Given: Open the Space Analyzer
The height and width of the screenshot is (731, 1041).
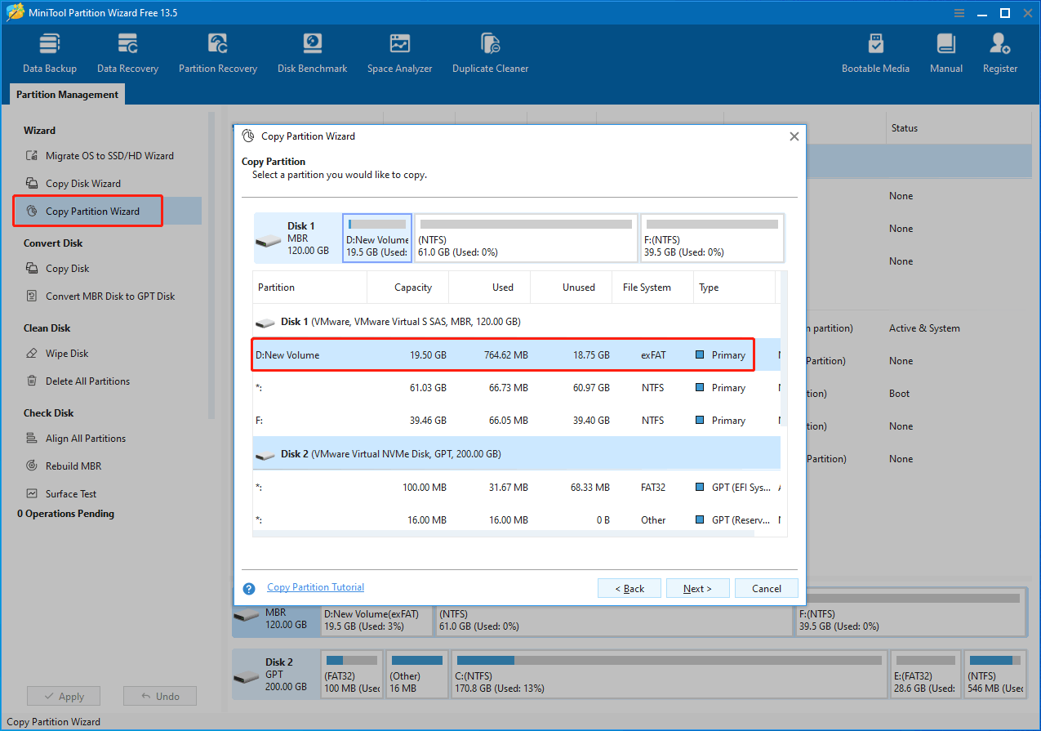Looking at the screenshot, I should pos(399,51).
